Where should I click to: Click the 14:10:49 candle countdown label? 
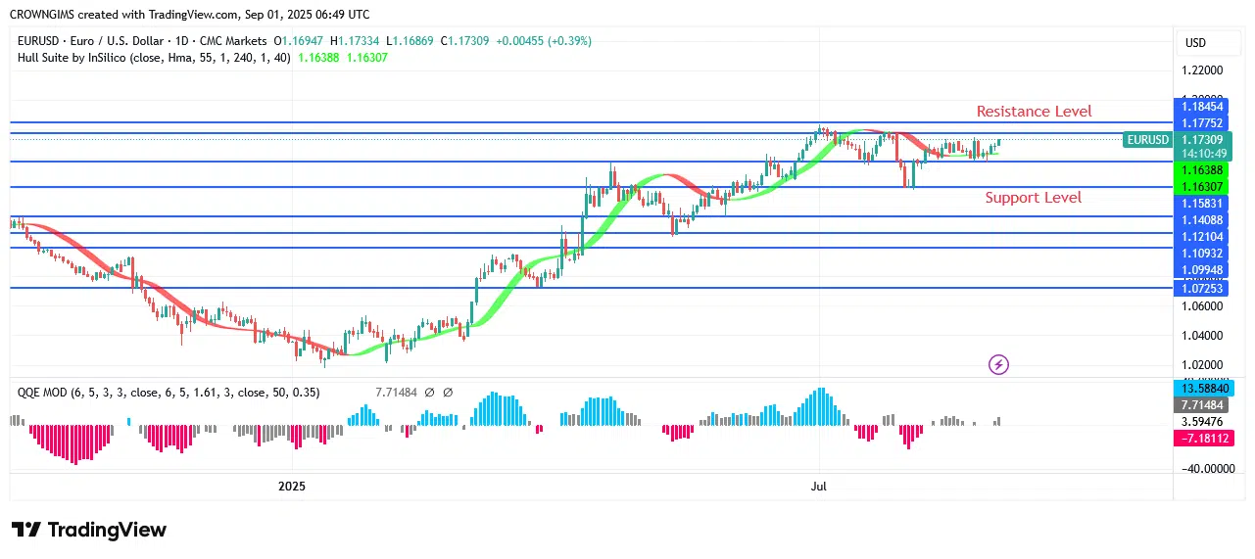pos(1202,154)
